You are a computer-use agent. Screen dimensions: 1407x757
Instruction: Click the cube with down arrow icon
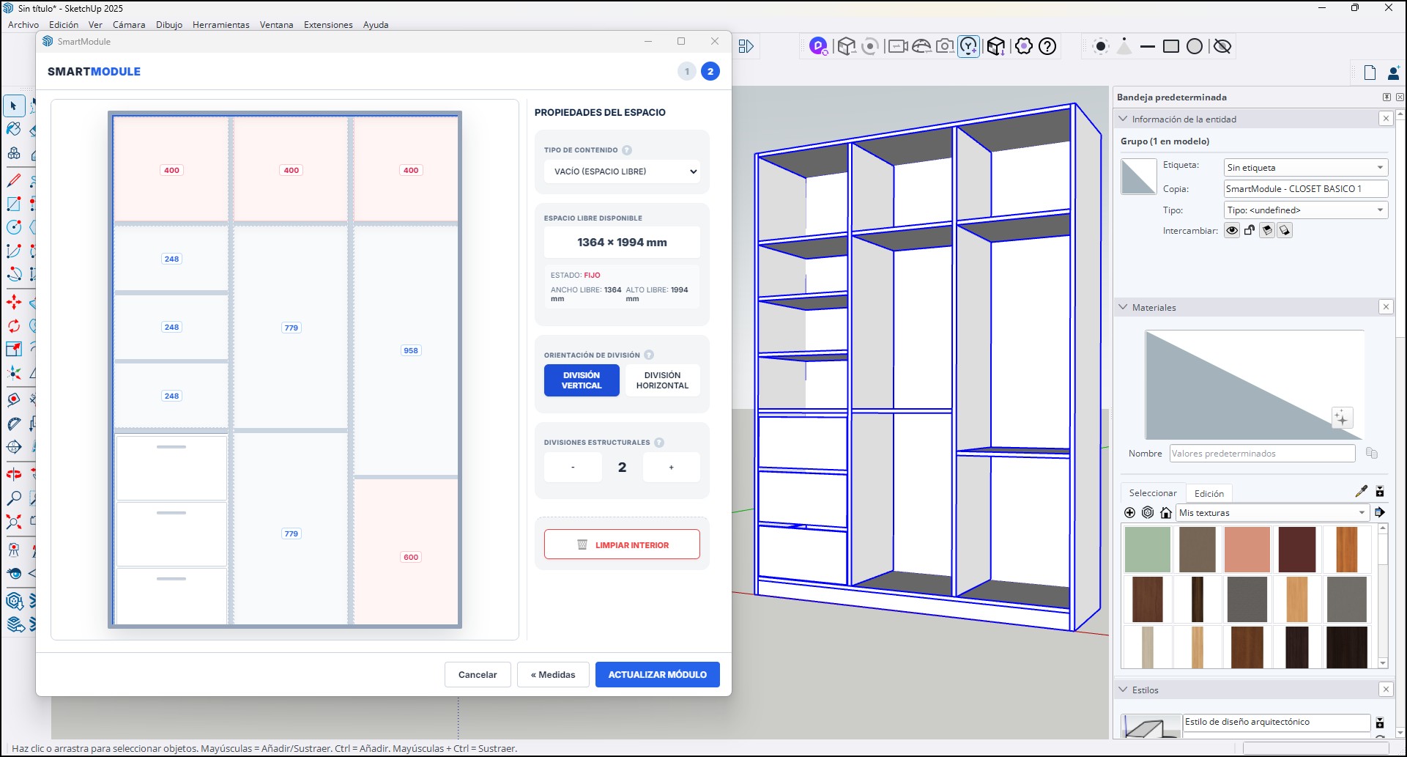[995, 46]
